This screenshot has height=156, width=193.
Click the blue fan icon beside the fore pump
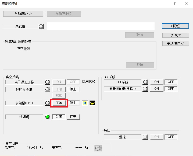tap(85, 103)
